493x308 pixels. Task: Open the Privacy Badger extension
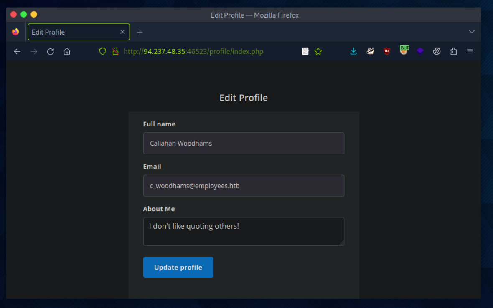[x=370, y=51]
